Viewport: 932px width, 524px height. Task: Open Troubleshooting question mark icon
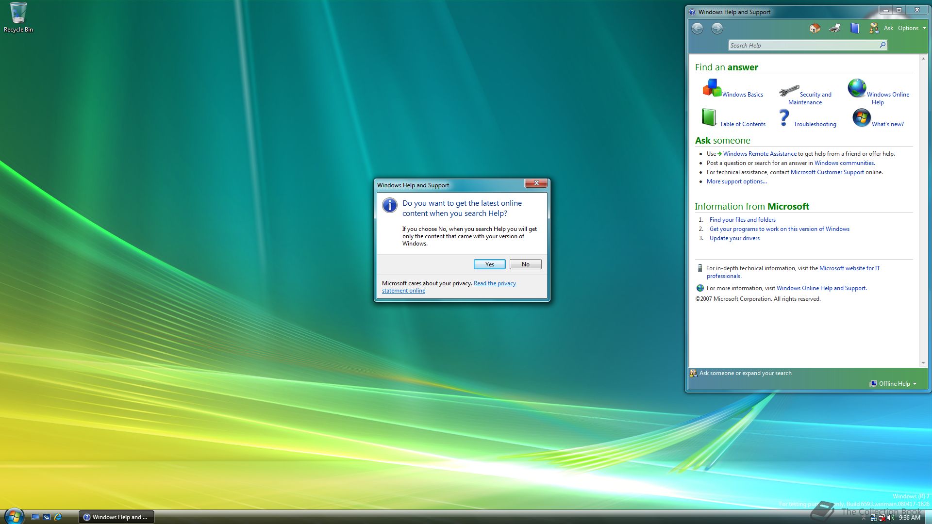(x=784, y=117)
